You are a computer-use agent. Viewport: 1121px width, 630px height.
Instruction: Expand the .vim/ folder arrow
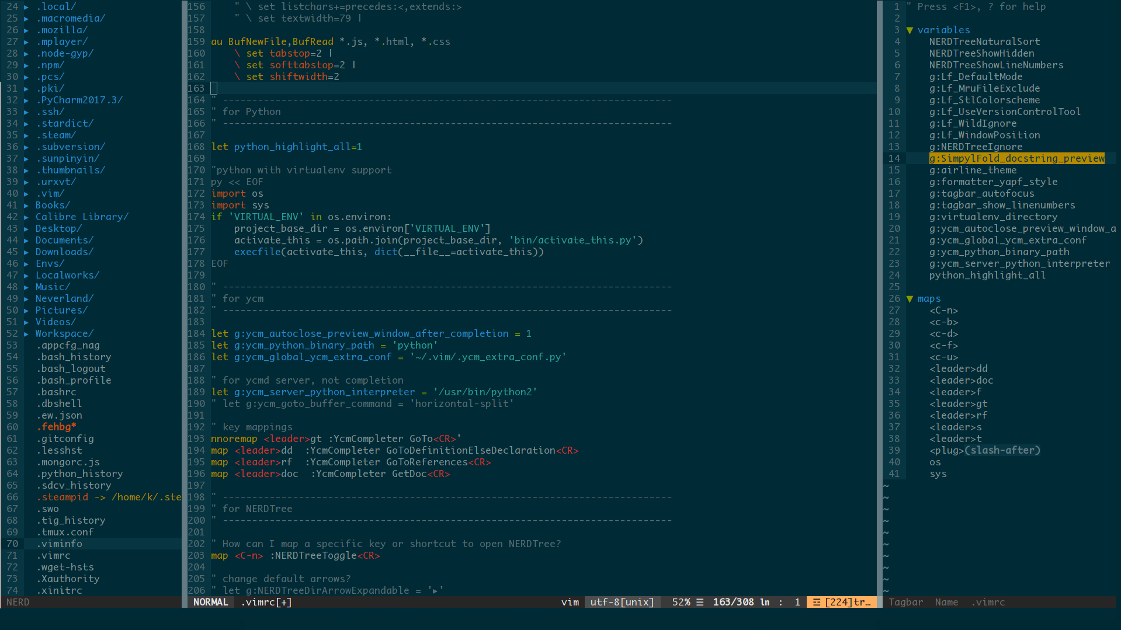[x=26, y=194]
